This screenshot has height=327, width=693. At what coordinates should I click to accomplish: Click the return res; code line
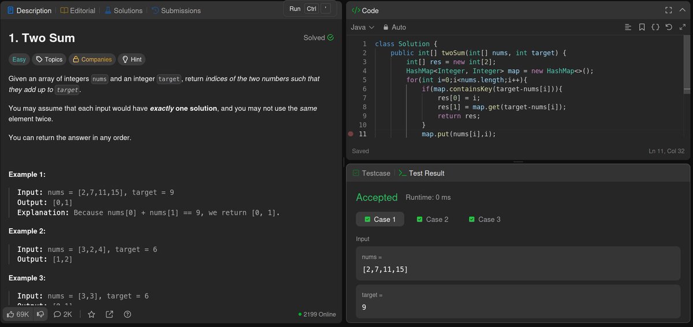tap(459, 116)
